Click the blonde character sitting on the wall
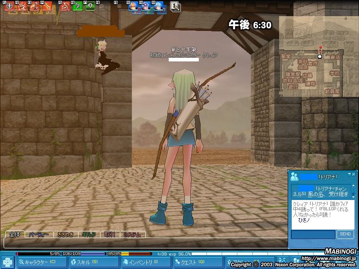Screen dimensions: 359x269 coord(106,58)
